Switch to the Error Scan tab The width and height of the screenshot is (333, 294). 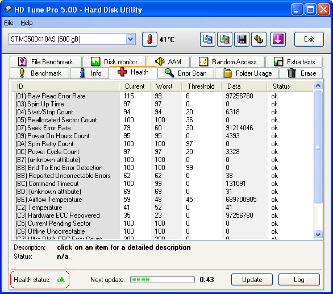pos(186,73)
